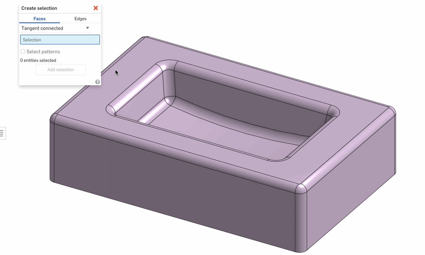This screenshot has height=255, width=425.
Task: Pick the large front side face of the block
Action: 170,186
